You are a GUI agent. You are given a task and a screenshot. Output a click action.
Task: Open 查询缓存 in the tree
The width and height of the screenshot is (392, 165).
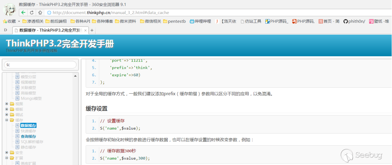28,136
